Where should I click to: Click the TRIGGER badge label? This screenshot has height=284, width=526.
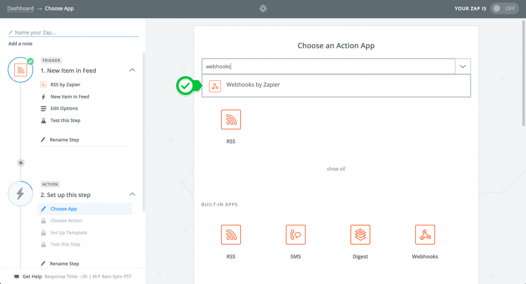click(52, 60)
